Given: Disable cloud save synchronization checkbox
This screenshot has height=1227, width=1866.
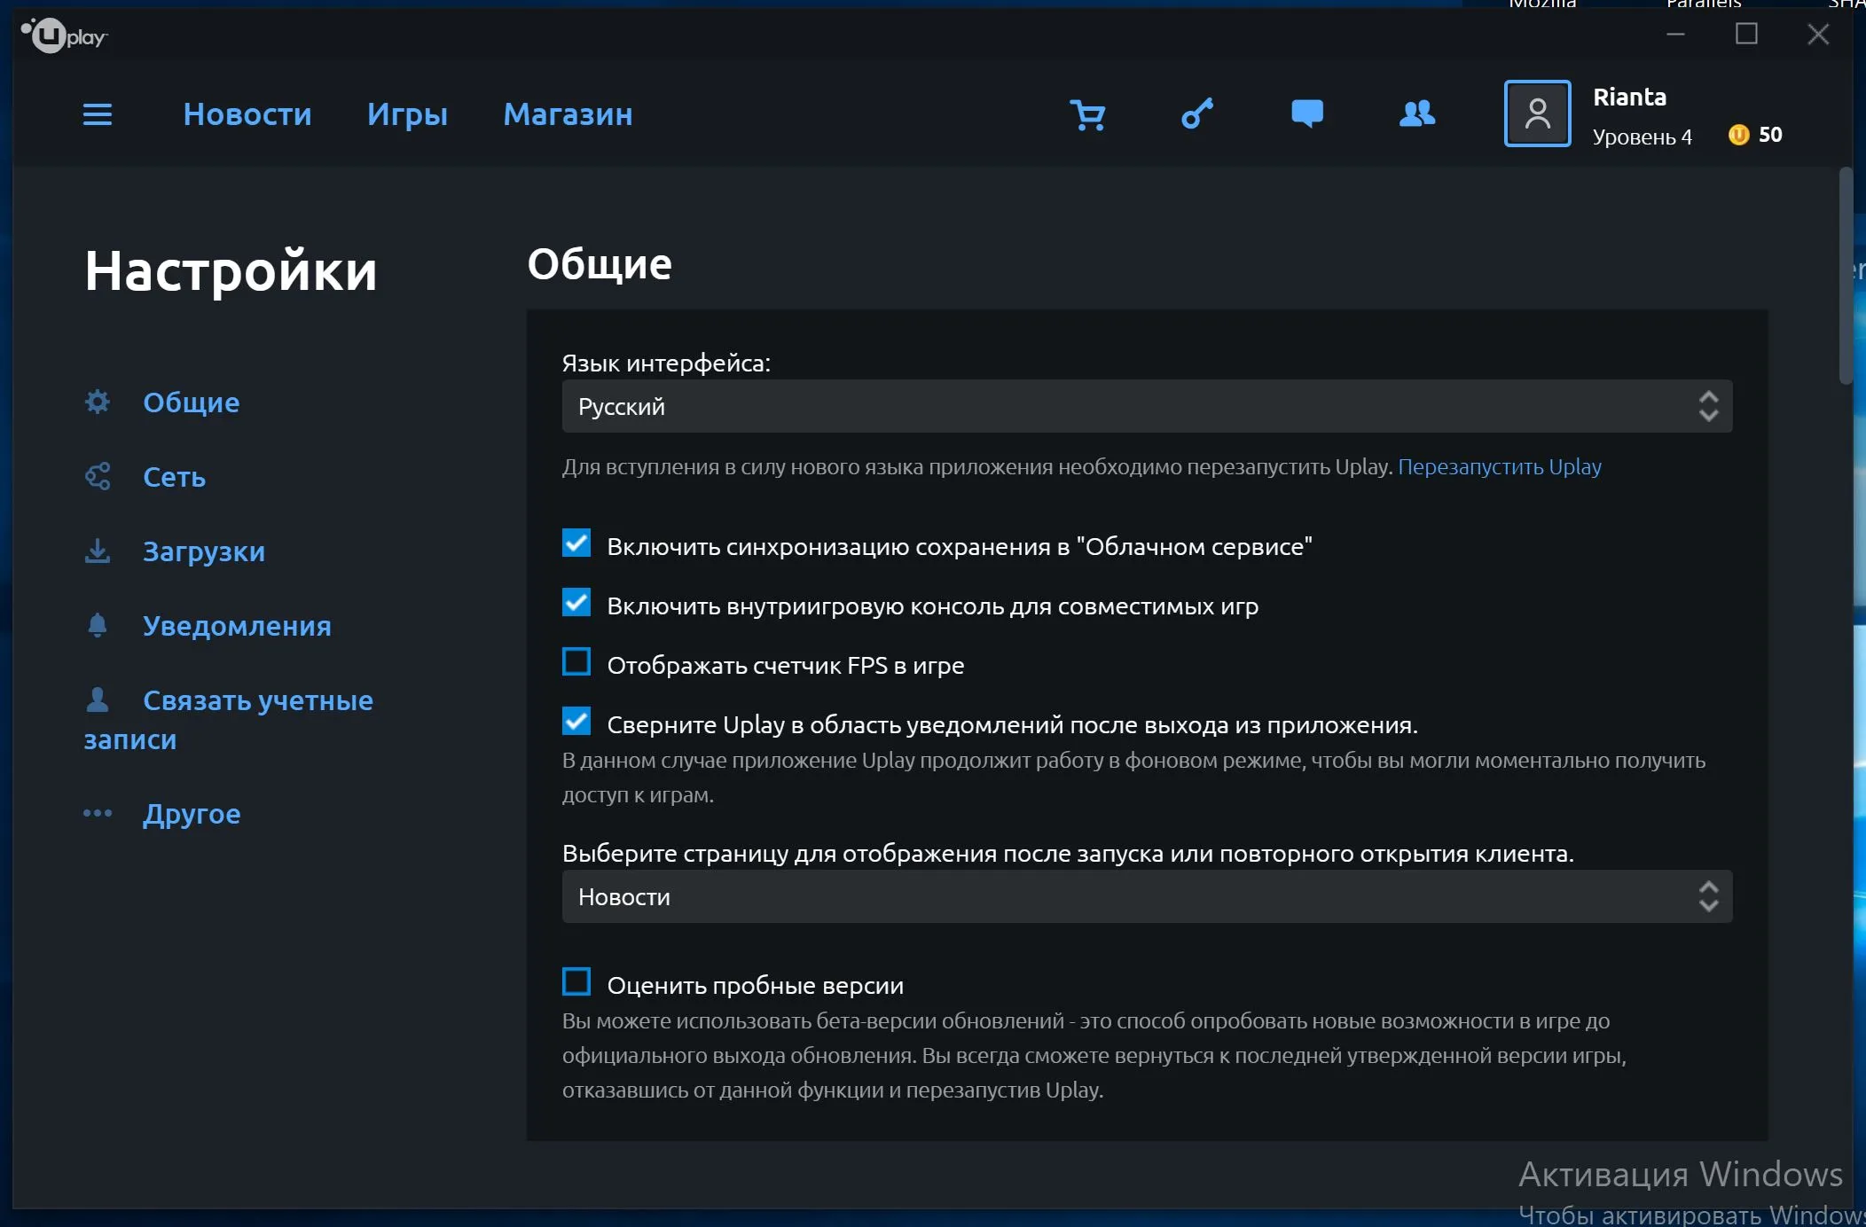Looking at the screenshot, I should pyautogui.click(x=576, y=543).
